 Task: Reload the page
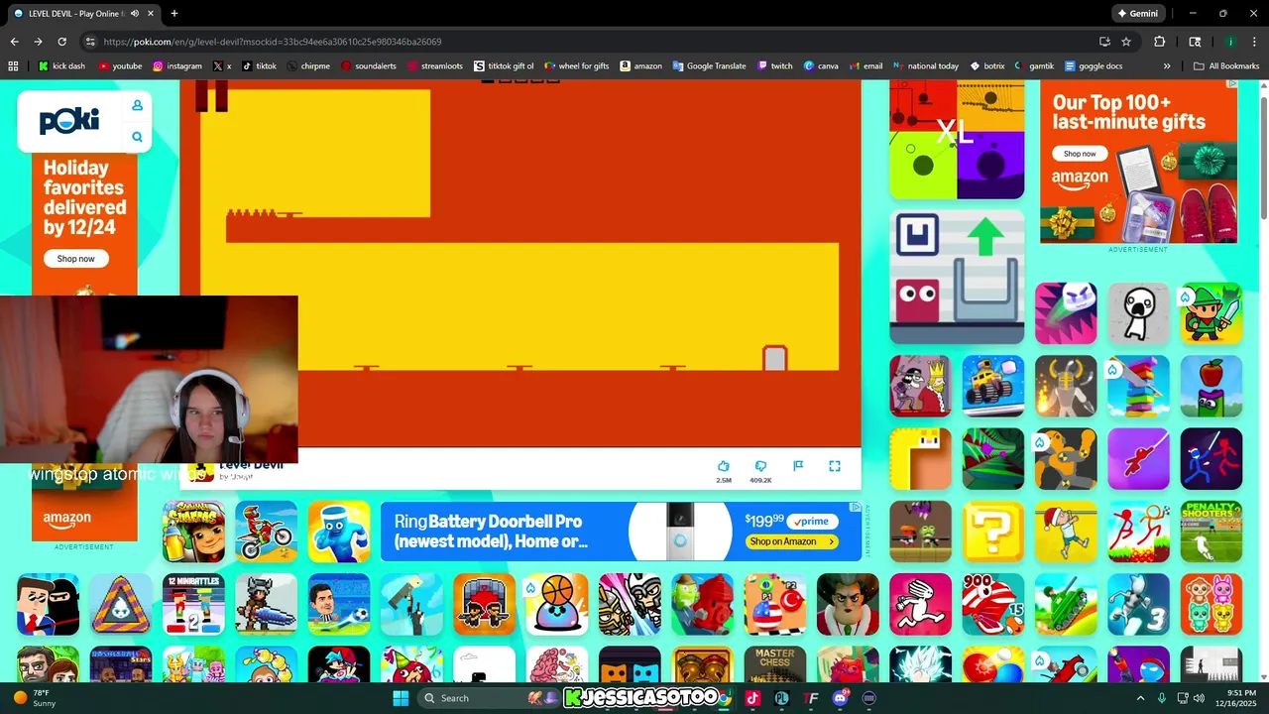pos(61,42)
